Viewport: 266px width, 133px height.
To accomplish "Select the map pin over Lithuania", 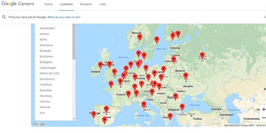I will point(174,60).
